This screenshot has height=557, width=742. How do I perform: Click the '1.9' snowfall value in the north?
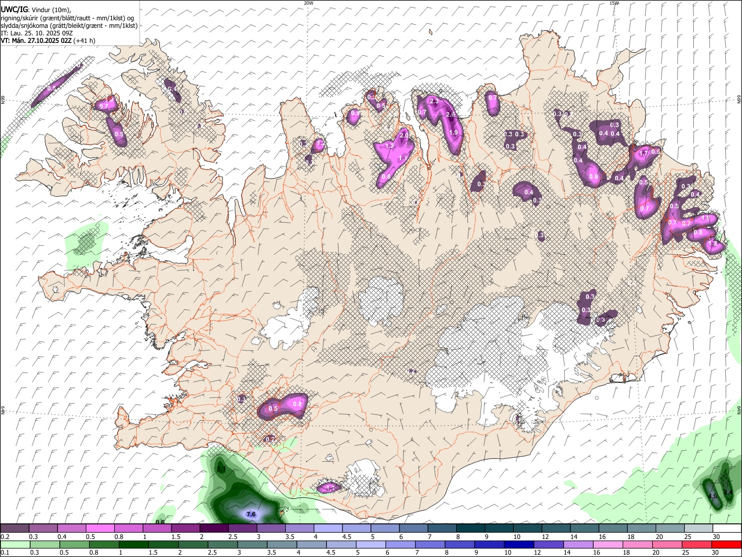coord(454,132)
